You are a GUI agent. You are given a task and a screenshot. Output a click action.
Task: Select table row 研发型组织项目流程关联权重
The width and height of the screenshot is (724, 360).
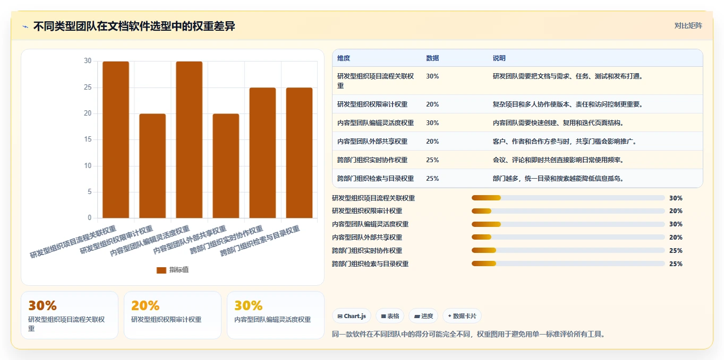click(x=517, y=81)
